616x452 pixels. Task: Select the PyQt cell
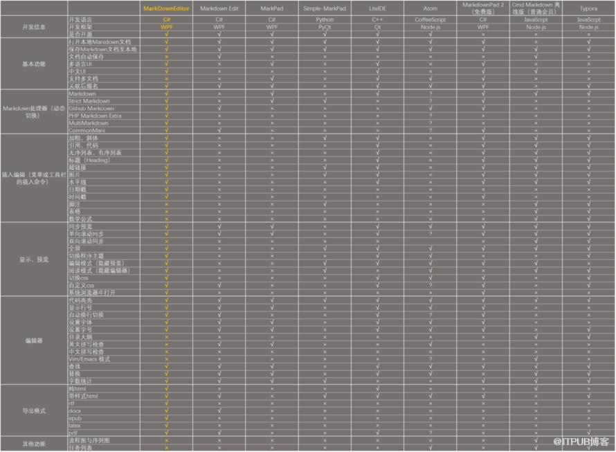325,27
